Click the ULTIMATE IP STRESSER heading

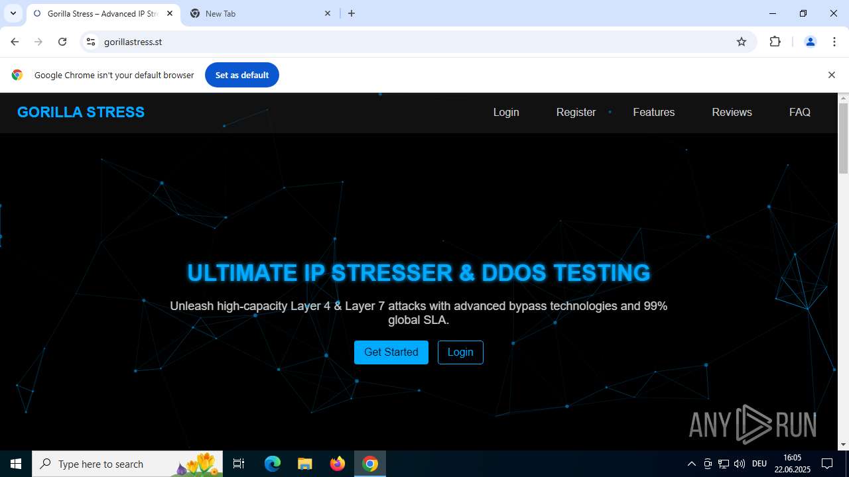click(x=419, y=273)
